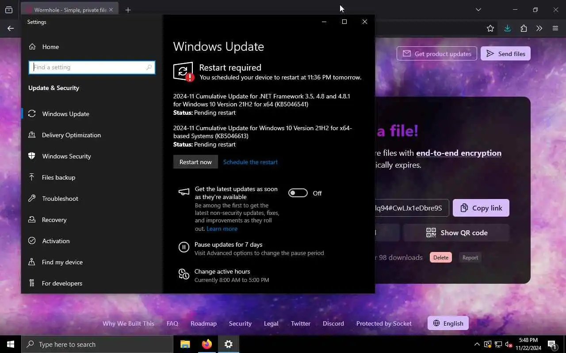Image resolution: width=566 pixels, height=353 pixels.
Task: Open FAQ footer link
Action: coord(172,323)
